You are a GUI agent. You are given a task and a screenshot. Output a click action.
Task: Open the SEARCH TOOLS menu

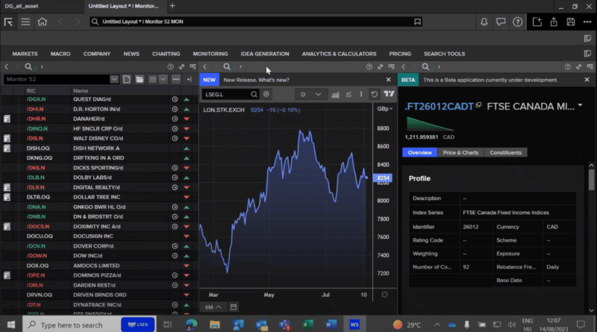(x=444, y=54)
